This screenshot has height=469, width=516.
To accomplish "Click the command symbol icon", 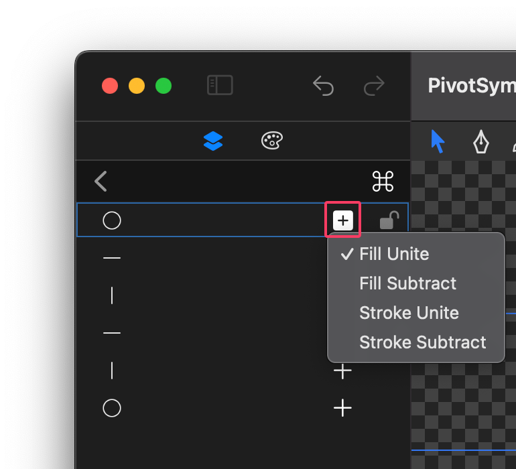I will 383,181.
